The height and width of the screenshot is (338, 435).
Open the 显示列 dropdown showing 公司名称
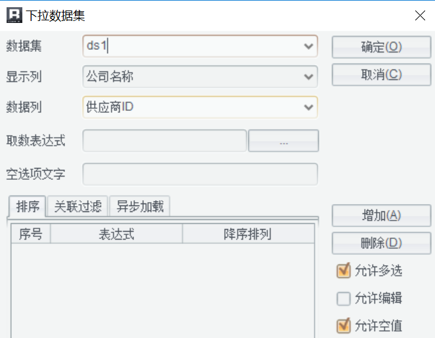(308, 77)
